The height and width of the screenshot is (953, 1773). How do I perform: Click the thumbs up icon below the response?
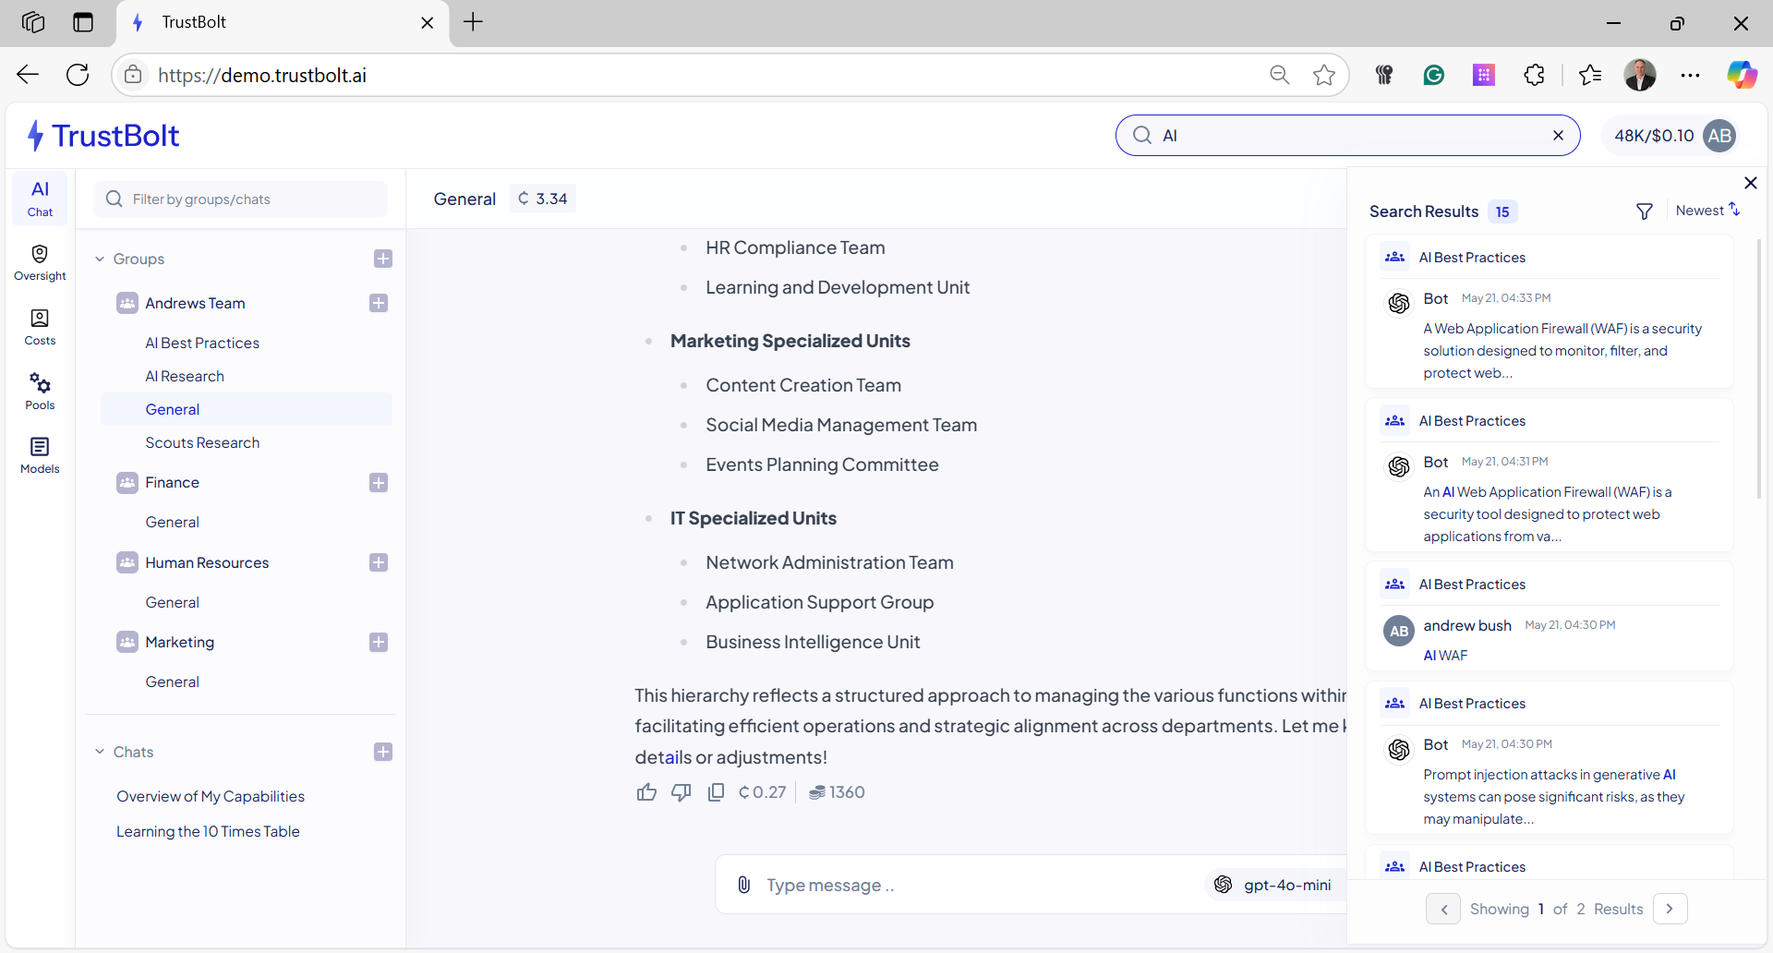(646, 792)
